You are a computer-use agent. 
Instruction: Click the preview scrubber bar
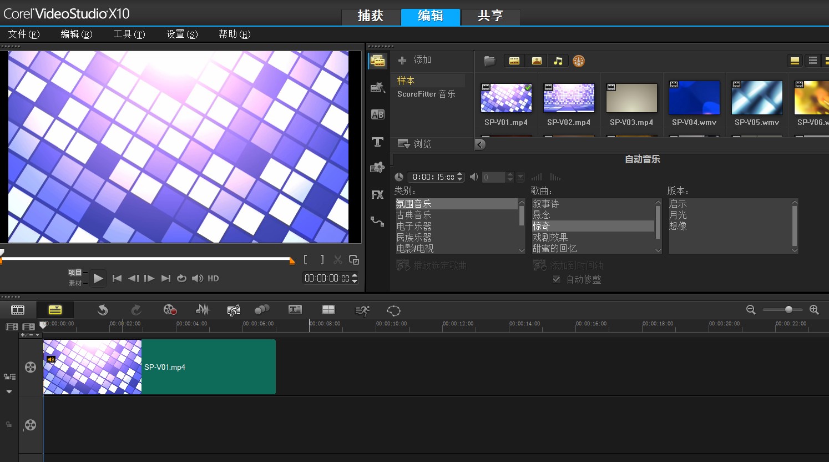pos(147,259)
